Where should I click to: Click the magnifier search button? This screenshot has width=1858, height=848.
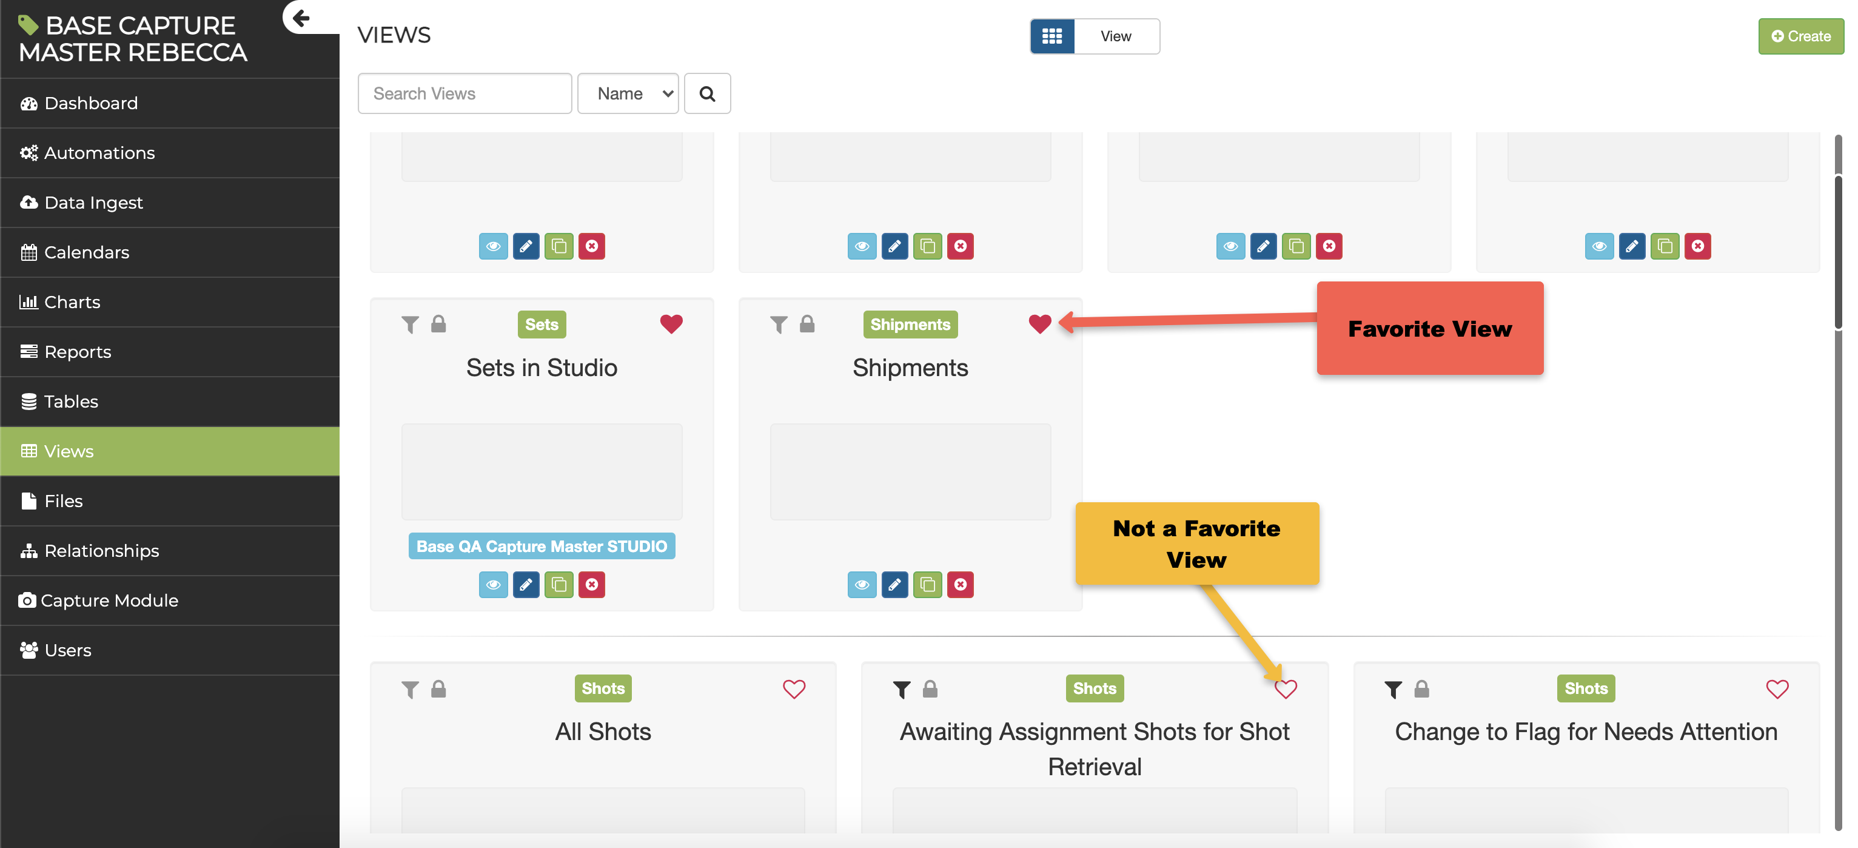[x=707, y=94]
